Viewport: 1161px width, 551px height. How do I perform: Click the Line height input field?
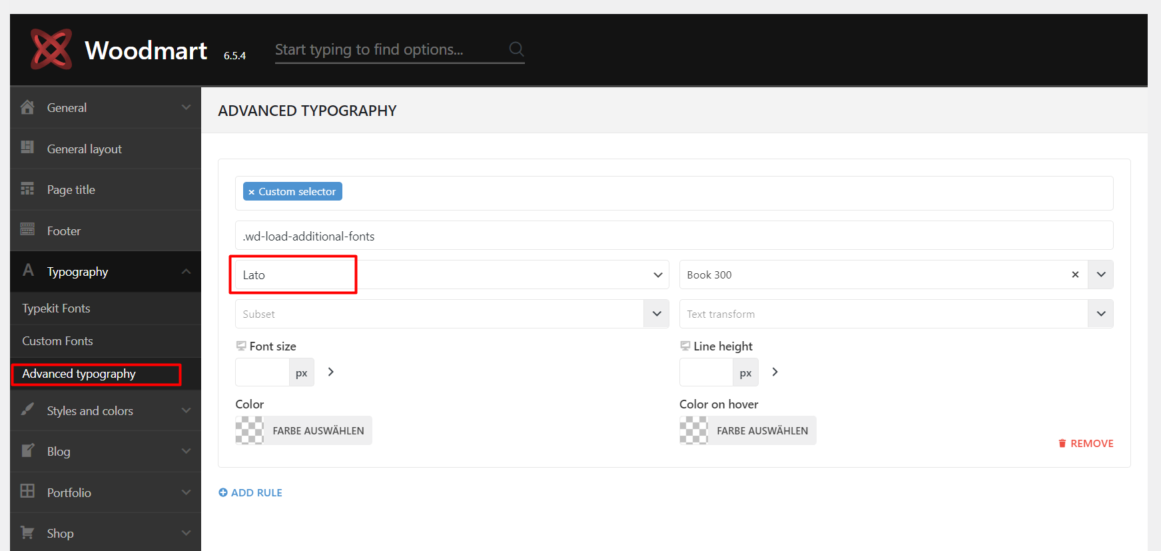[706, 372]
